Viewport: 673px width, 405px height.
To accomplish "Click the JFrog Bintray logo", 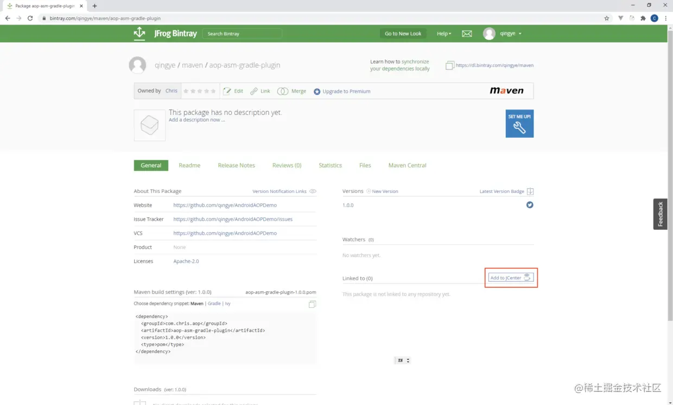I will click(165, 34).
